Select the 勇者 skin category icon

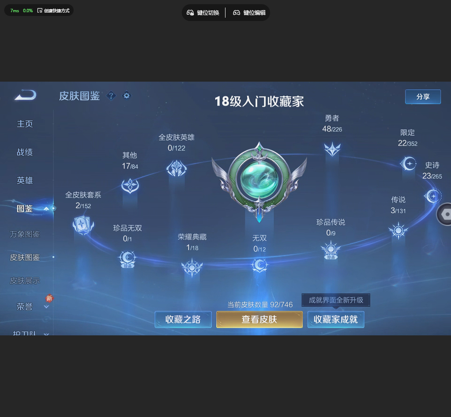(332, 149)
